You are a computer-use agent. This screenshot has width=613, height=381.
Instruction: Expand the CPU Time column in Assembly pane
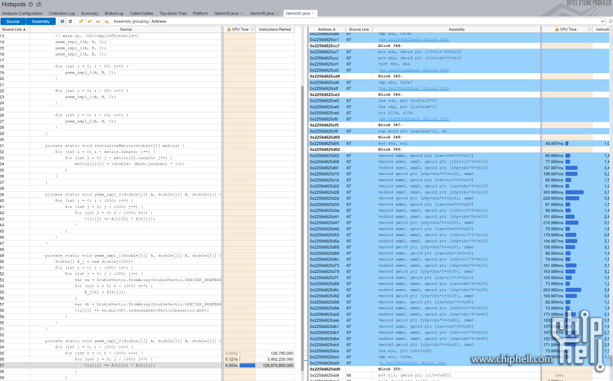589,29
